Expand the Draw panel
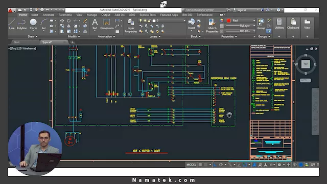327x184 pixels. pos(33,36)
